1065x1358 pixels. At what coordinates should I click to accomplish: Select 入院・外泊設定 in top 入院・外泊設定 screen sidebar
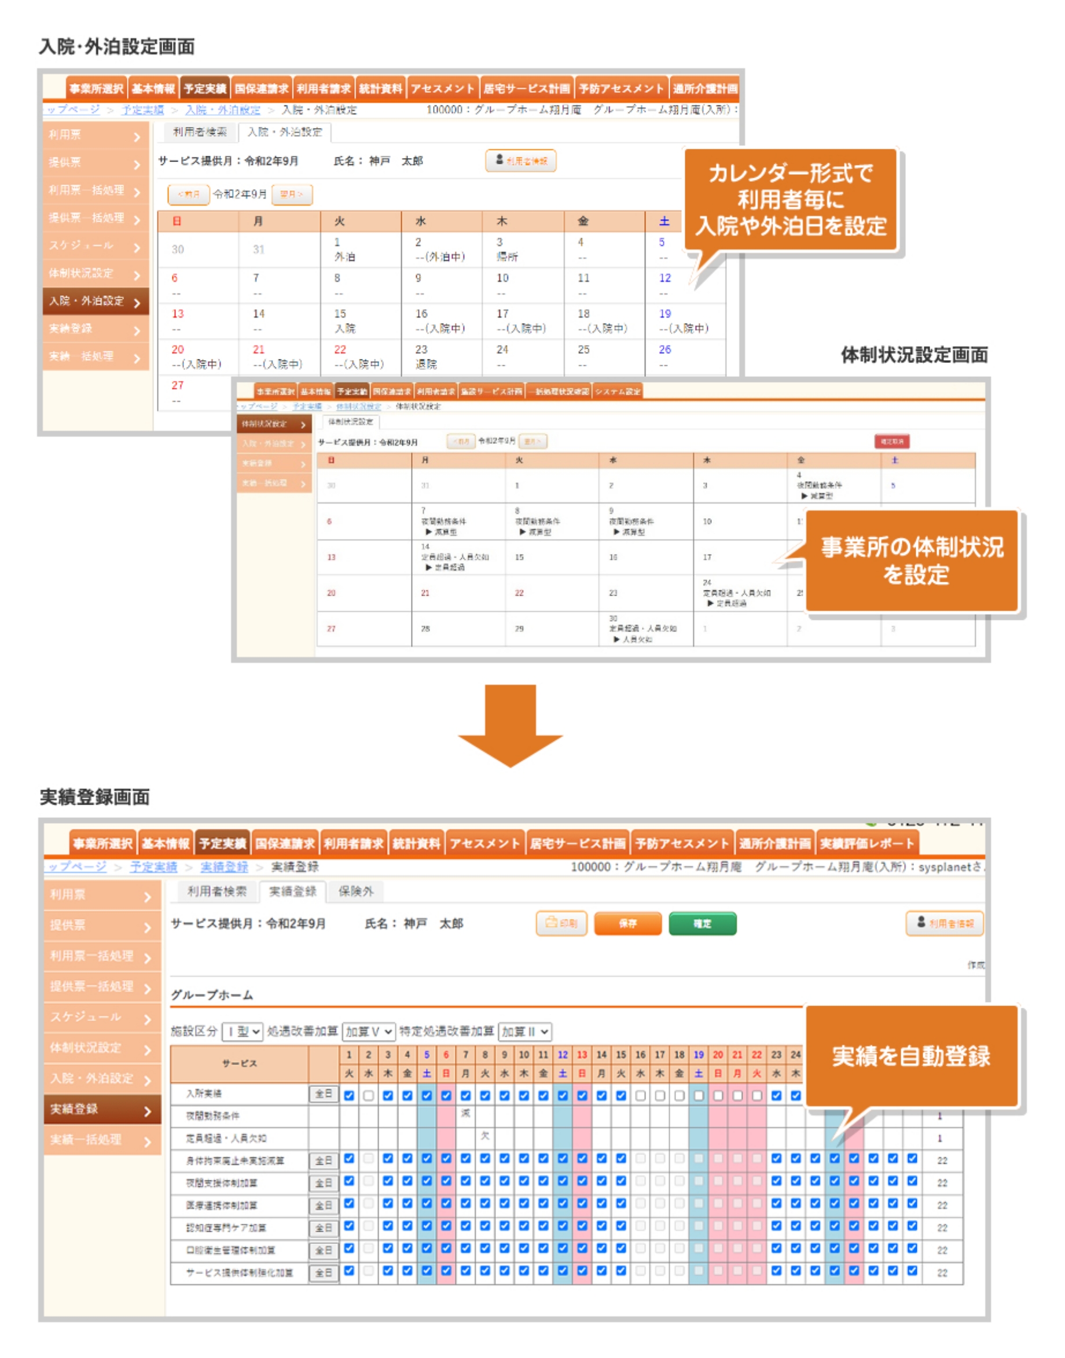96,301
